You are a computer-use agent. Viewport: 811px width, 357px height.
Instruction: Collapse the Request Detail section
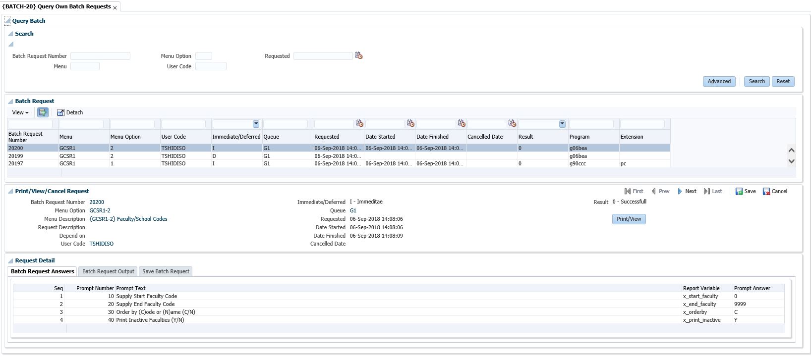click(x=10, y=260)
